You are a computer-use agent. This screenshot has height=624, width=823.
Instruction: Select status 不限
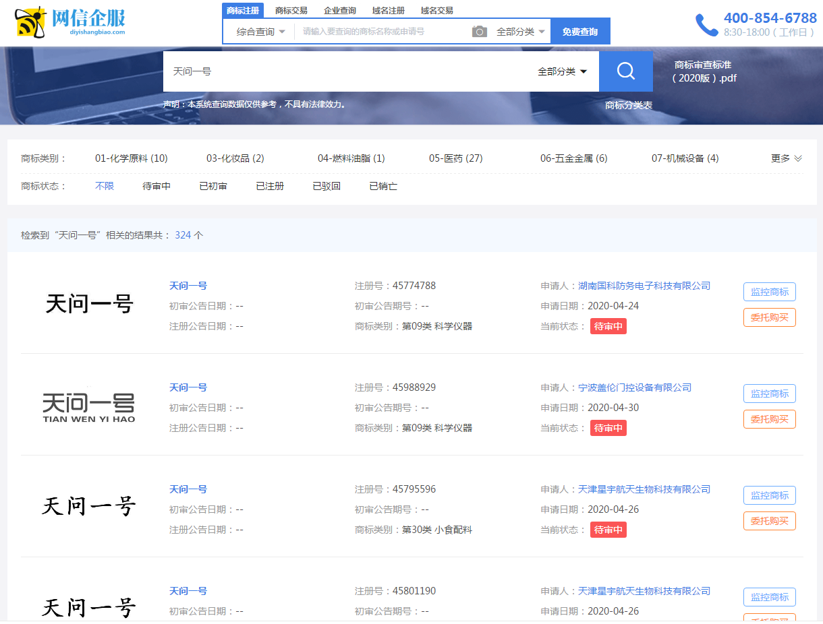(105, 186)
